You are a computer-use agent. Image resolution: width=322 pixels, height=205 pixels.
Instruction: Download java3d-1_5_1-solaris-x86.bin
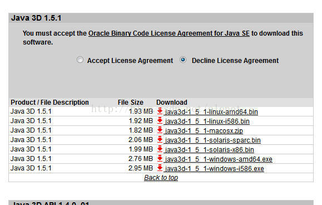210,150
